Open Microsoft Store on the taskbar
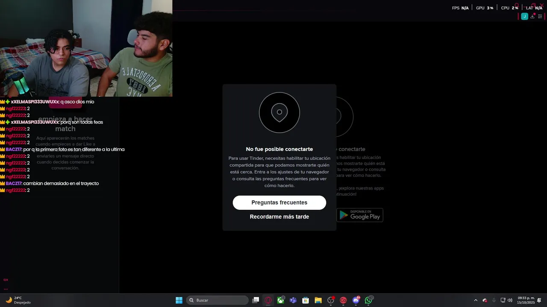Image resolution: width=547 pixels, height=307 pixels. (x=306, y=300)
